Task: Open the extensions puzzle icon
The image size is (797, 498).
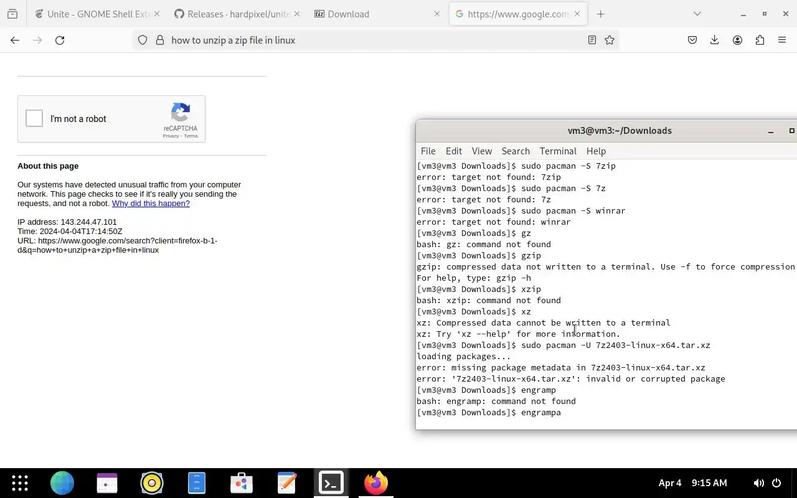Action: coord(760,40)
